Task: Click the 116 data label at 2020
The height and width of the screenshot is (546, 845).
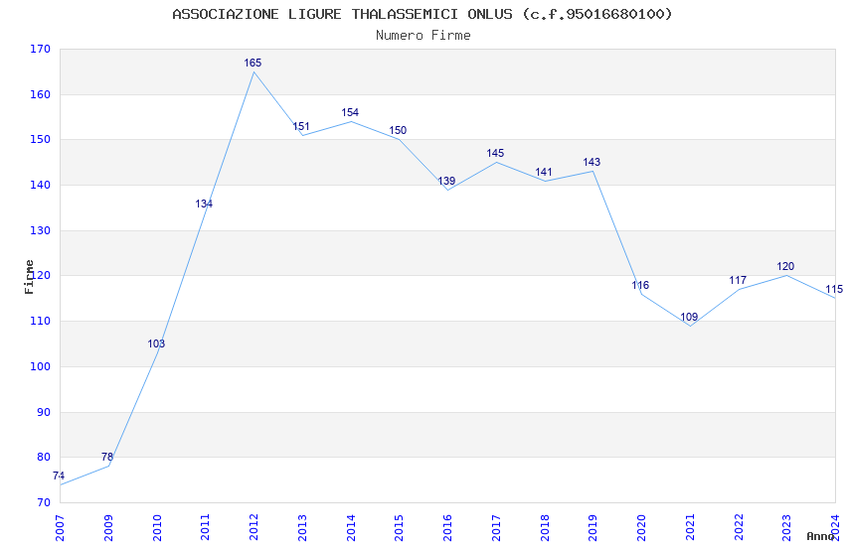Action: 640,285
